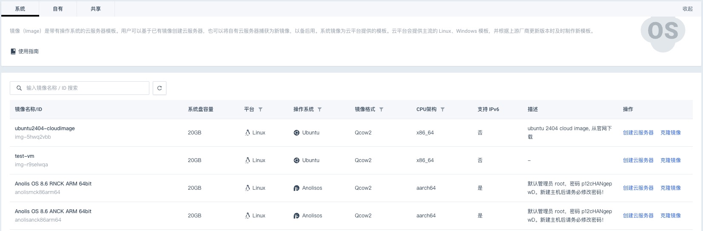Collapse the description panel via 收起
This screenshot has width=703, height=231.
[x=687, y=9]
